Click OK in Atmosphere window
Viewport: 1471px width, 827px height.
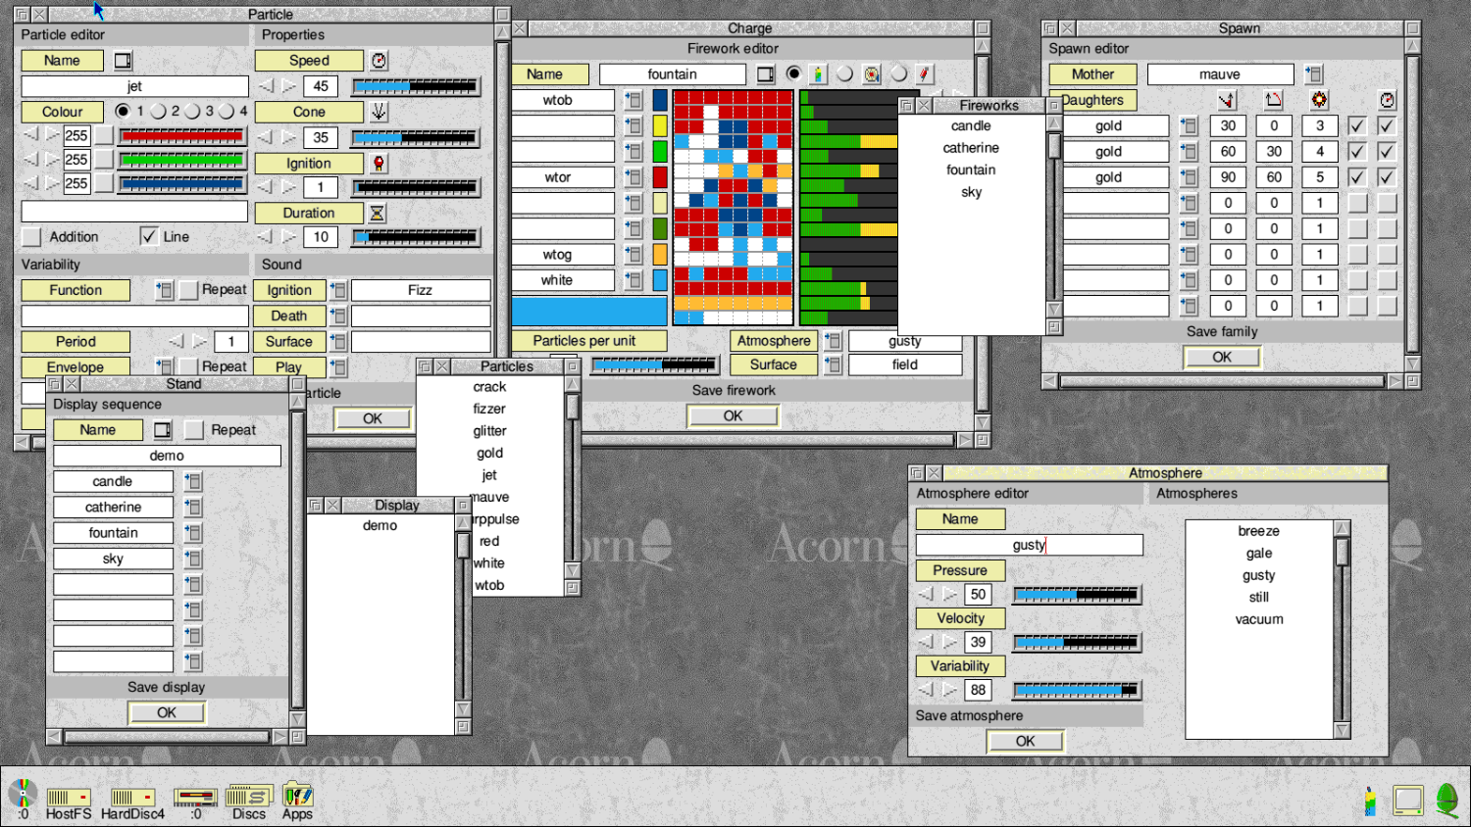(1025, 741)
